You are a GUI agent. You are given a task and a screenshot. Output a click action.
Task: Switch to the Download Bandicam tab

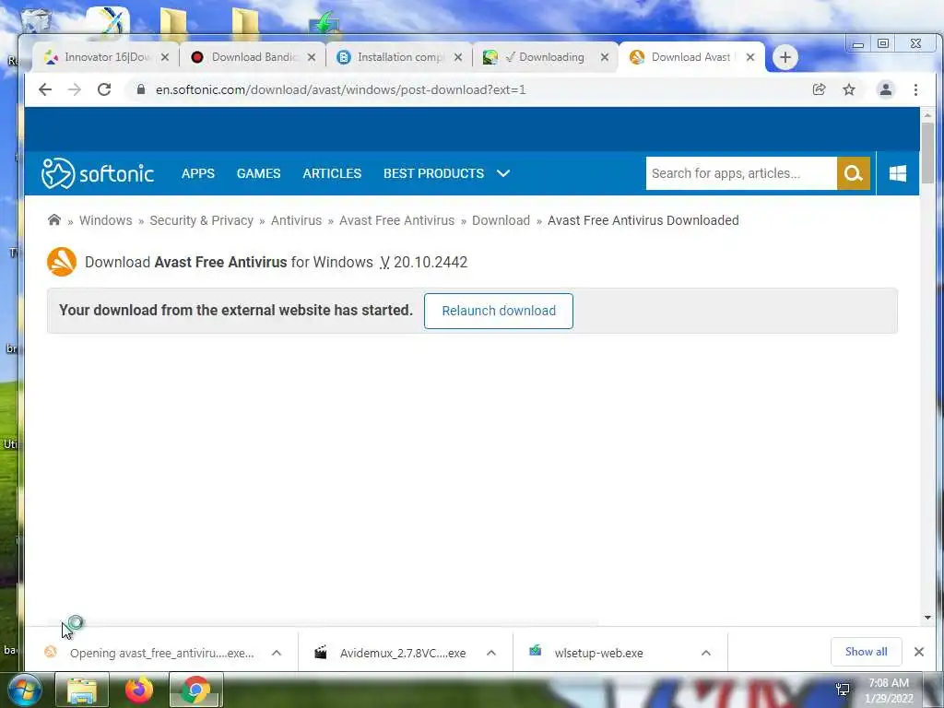[254, 57]
